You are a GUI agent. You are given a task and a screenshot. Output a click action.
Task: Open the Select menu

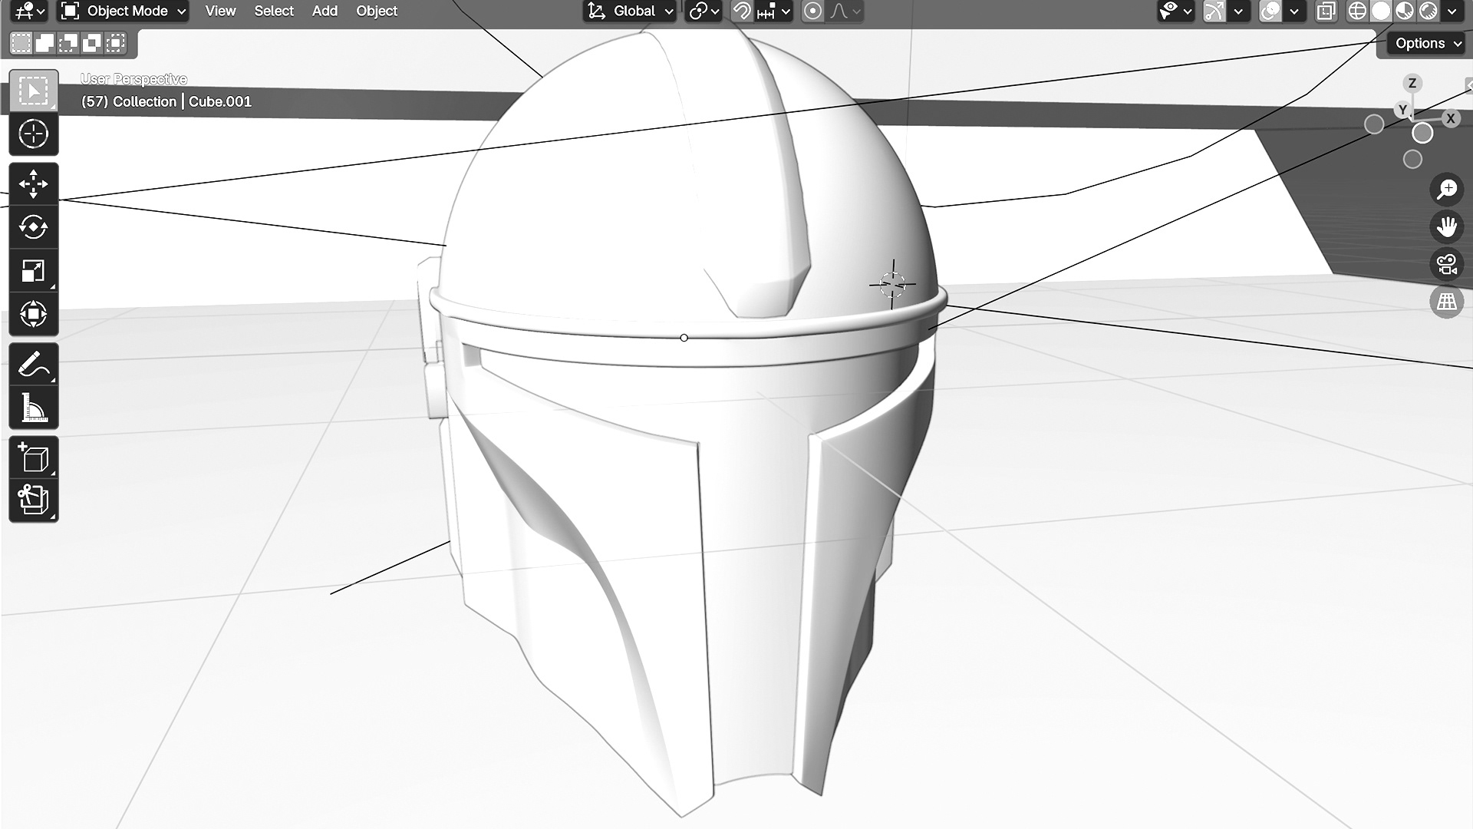click(274, 12)
